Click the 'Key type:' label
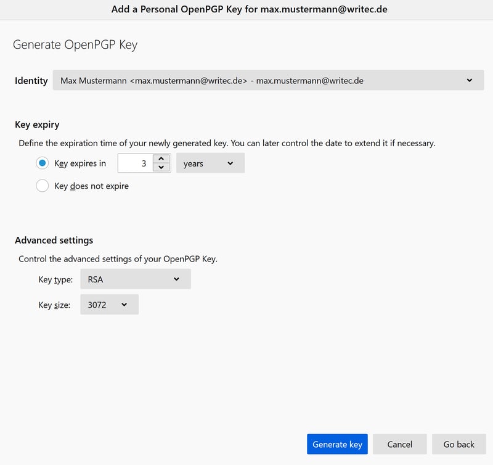The image size is (493, 465). (x=55, y=279)
